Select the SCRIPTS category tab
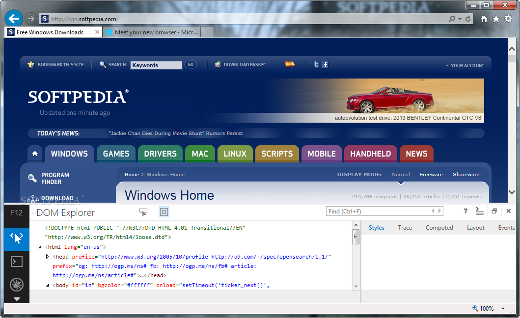 click(277, 154)
